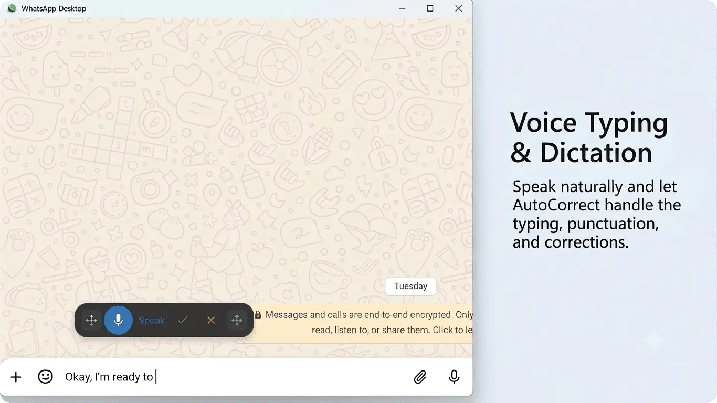717x403 pixels.
Task: Minimize the WhatsApp Desktop window
Action: 402,8
